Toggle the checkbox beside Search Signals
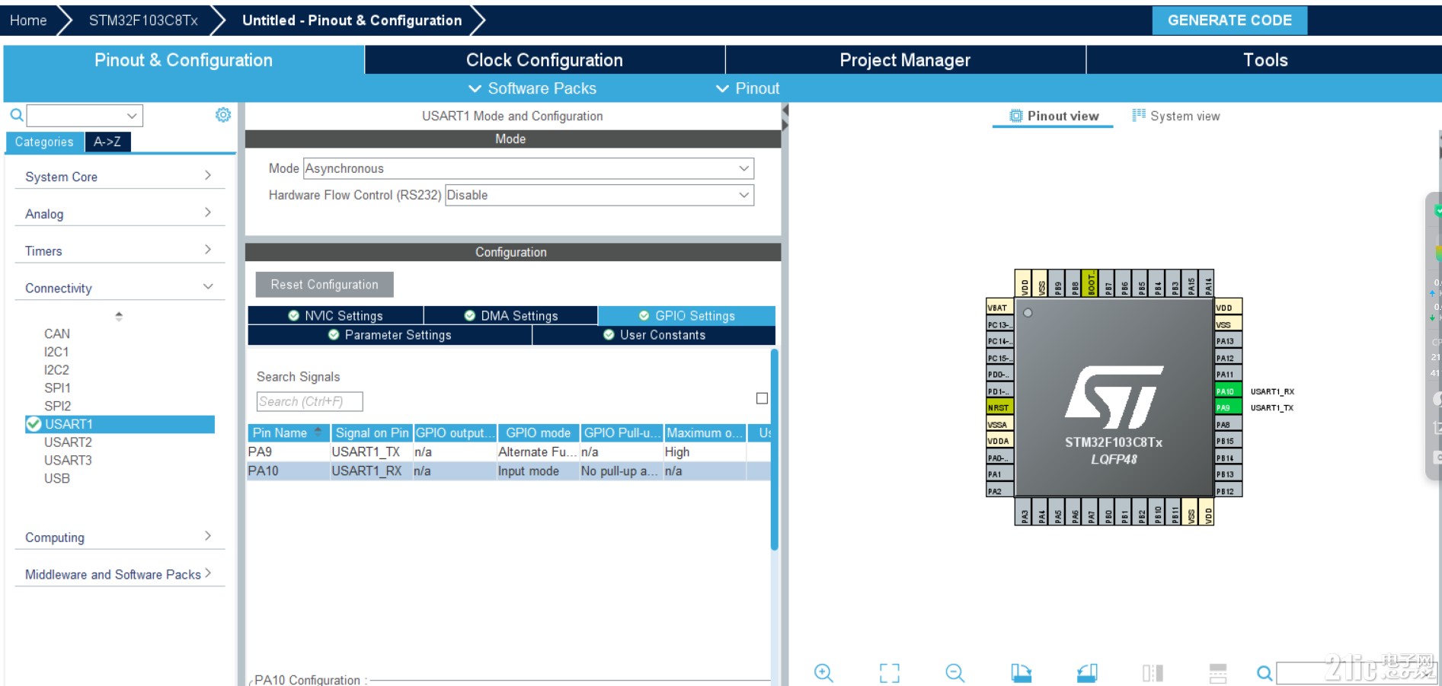This screenshot has width=1442, height=686. pos(762,398)
